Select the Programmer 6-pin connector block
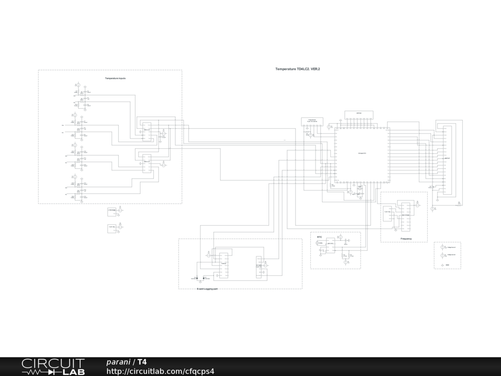 click(312, 121)
